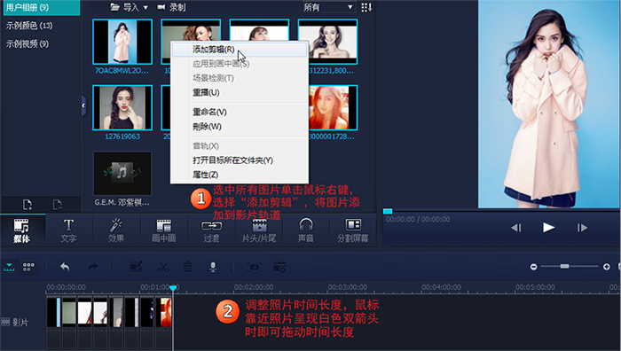Click the add new album icon
The height and width of the screenshot is (351, 621).
[x=28, y=205]
